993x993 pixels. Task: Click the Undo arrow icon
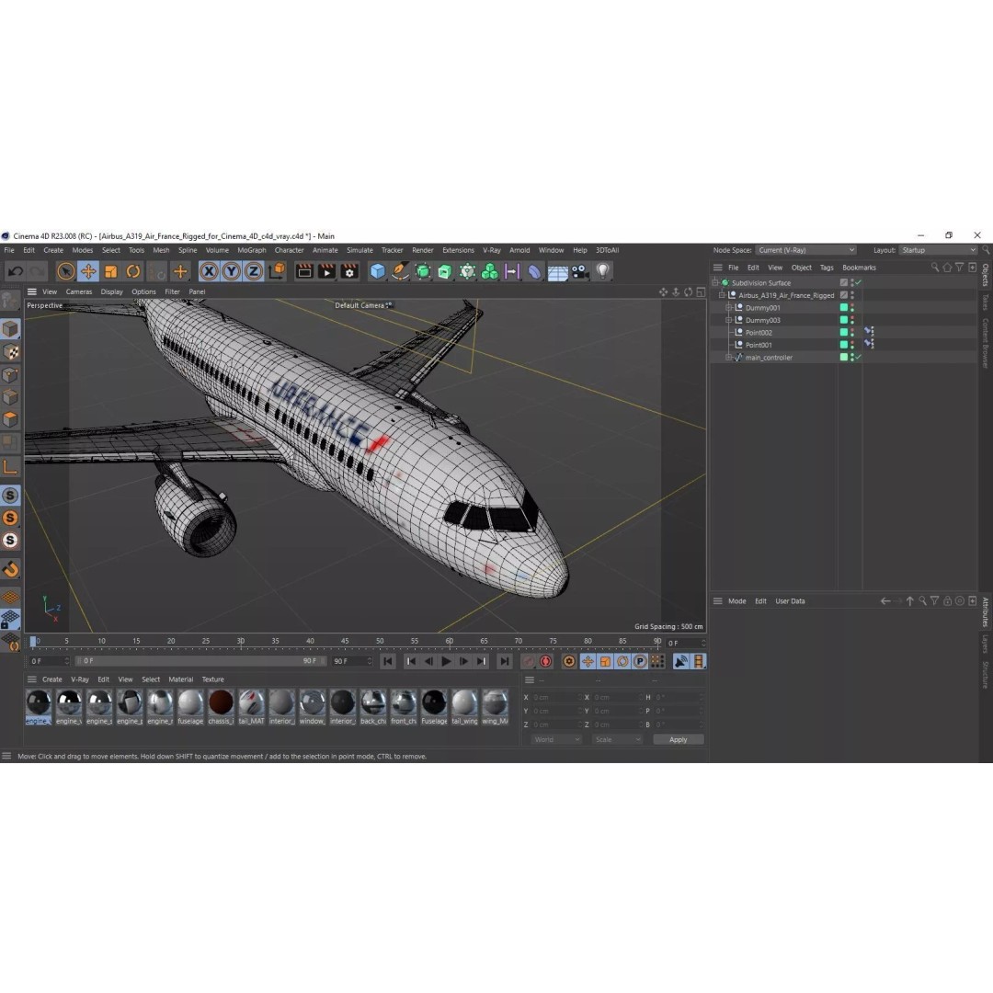[x=16, y=271]
